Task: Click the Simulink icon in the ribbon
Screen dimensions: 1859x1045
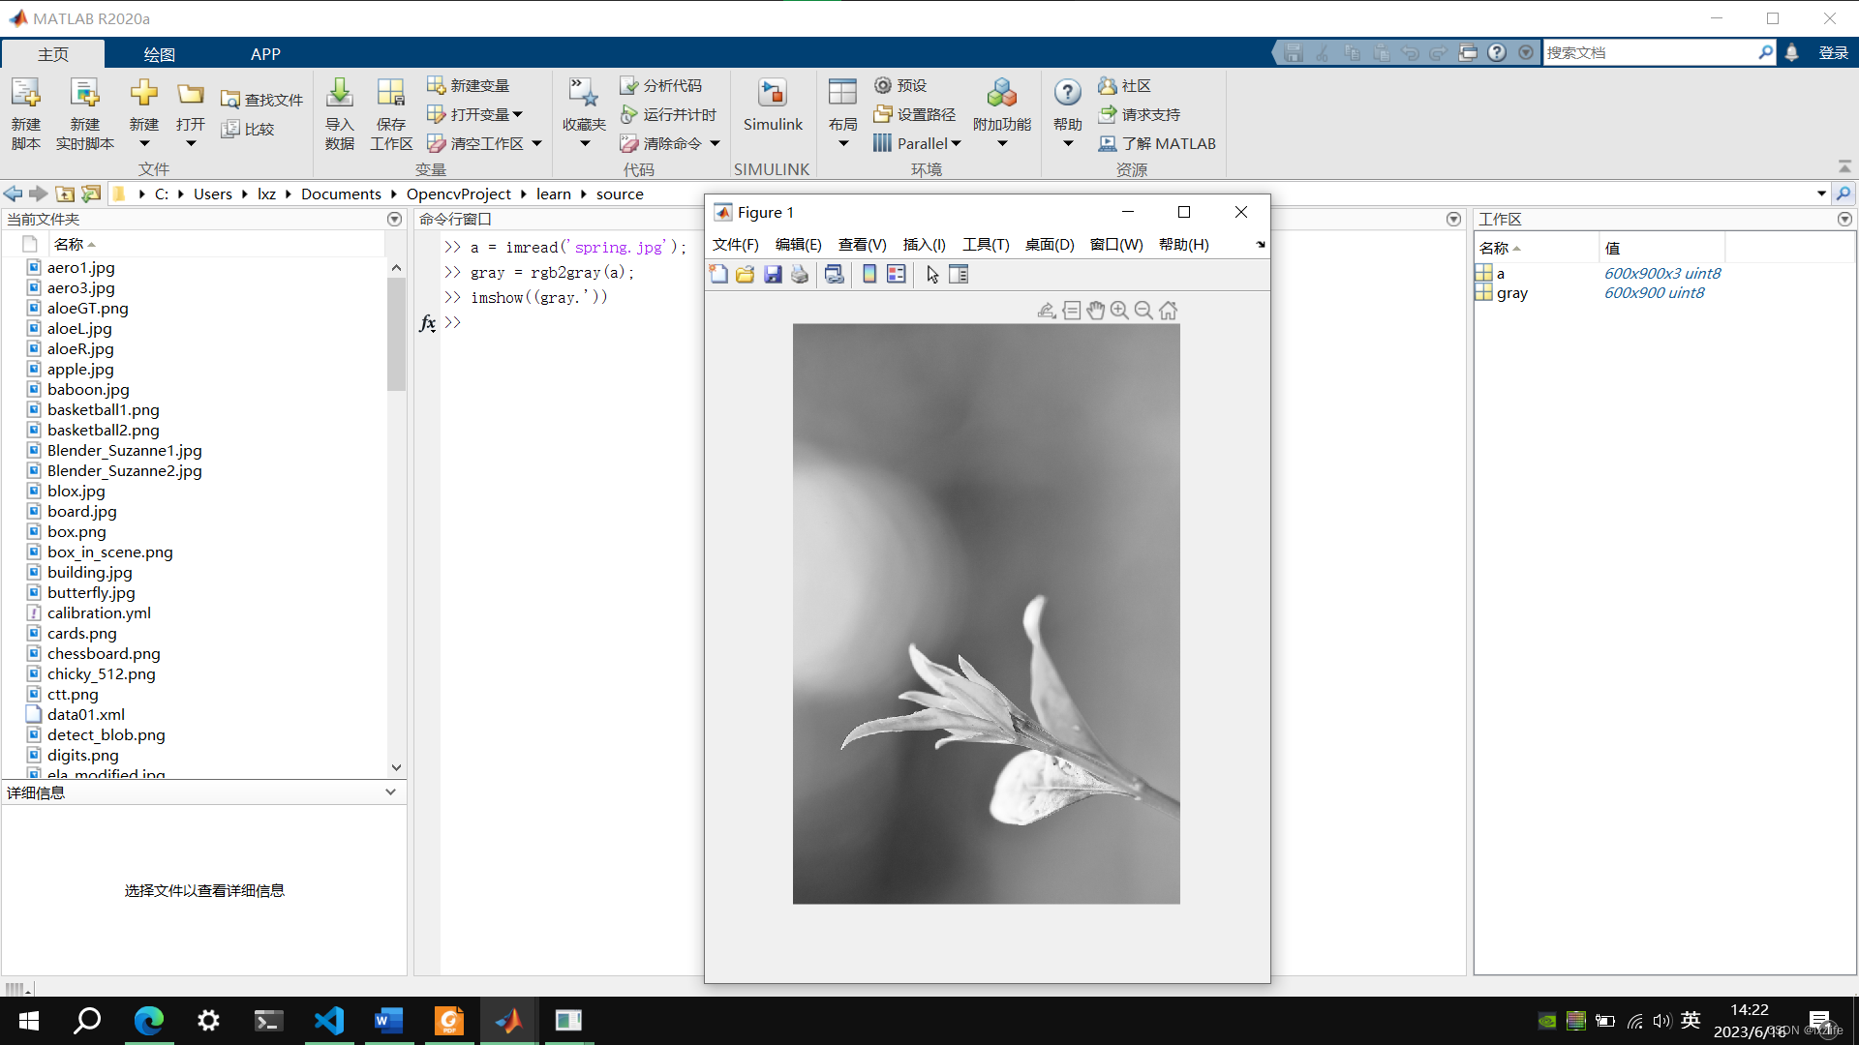Action: 772,94
